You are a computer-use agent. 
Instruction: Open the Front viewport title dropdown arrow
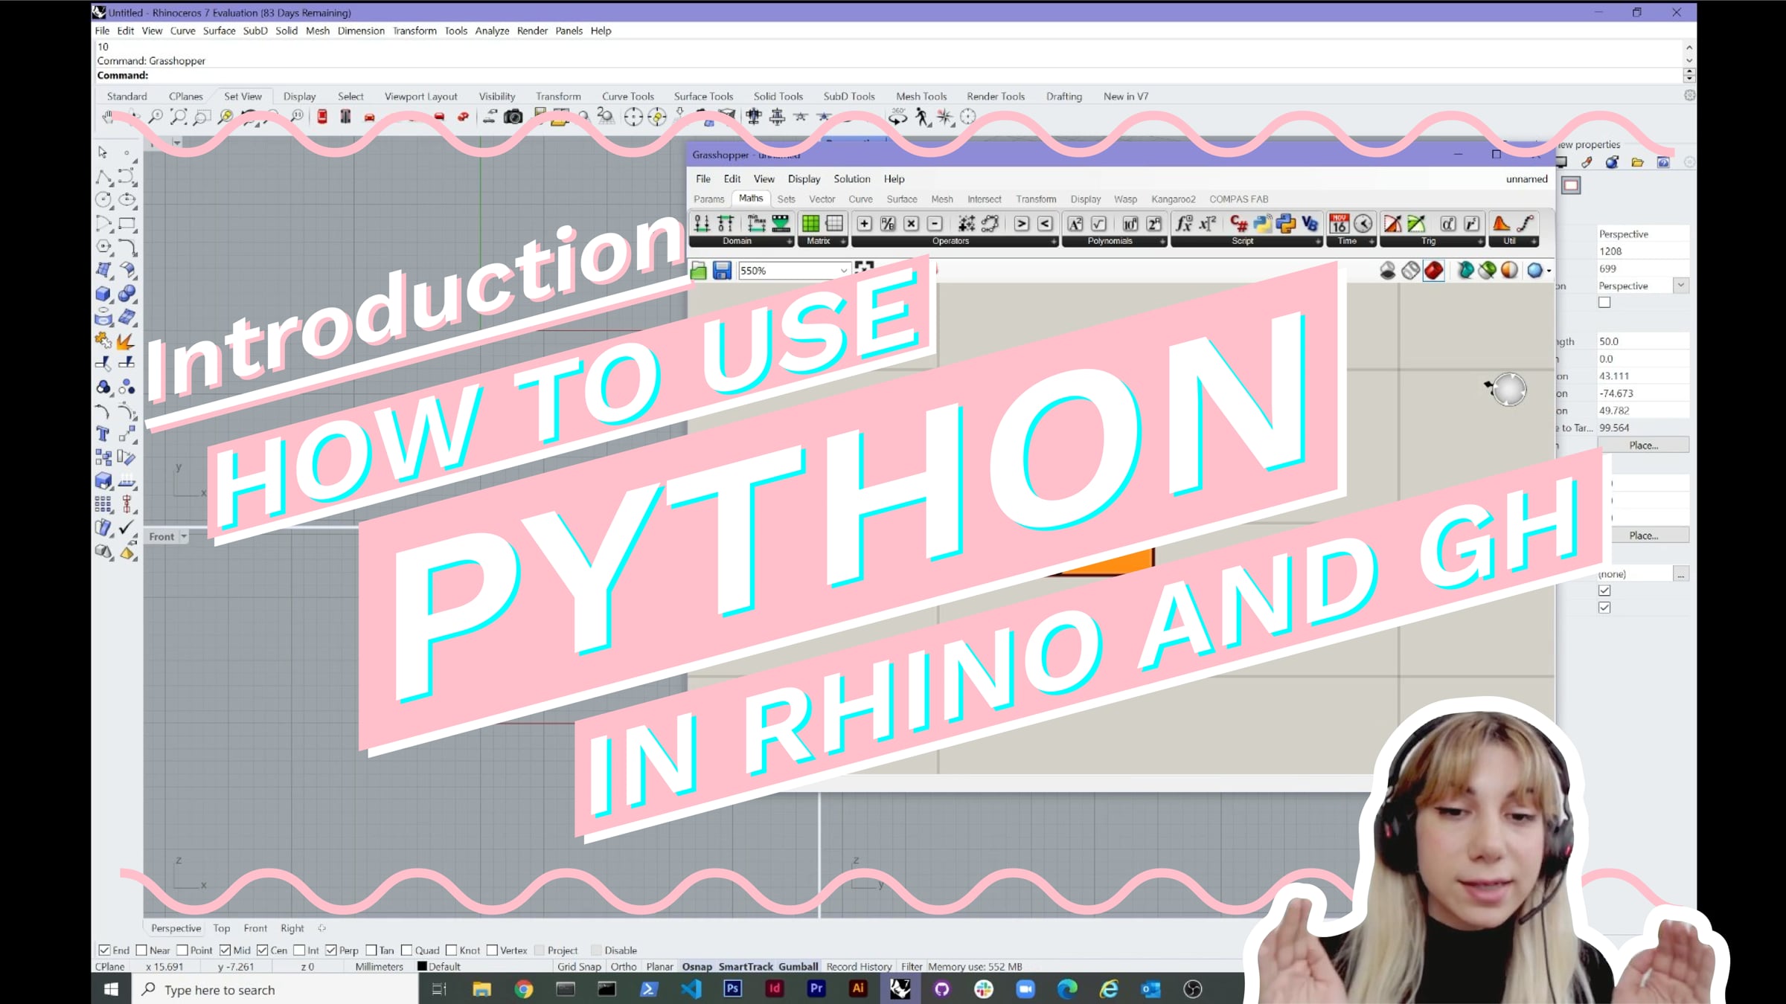click(x=184, y=536)
